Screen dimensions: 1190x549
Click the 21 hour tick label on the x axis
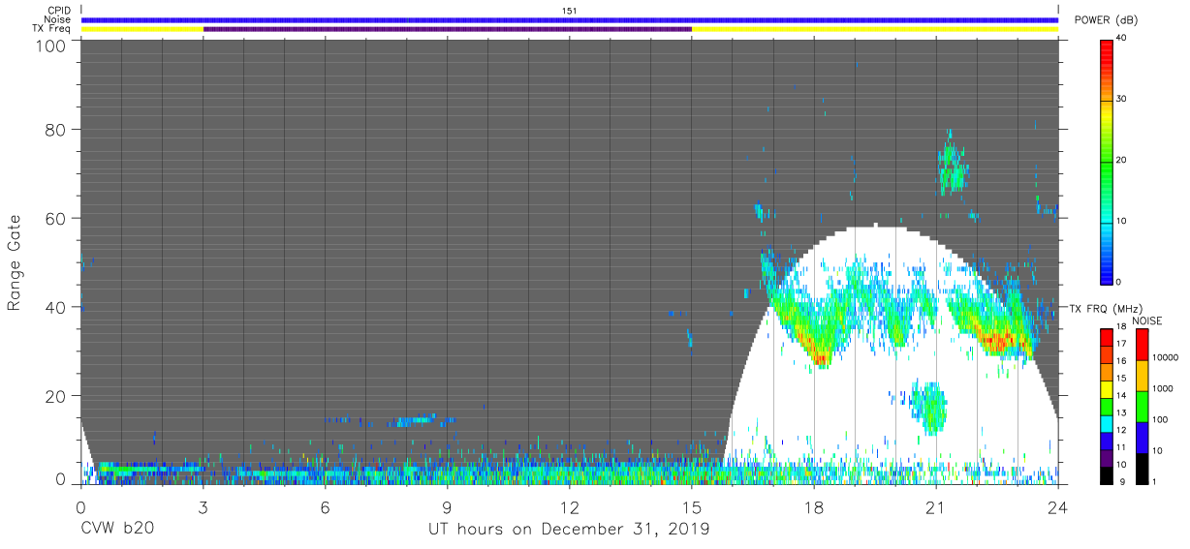pos(936,506)
